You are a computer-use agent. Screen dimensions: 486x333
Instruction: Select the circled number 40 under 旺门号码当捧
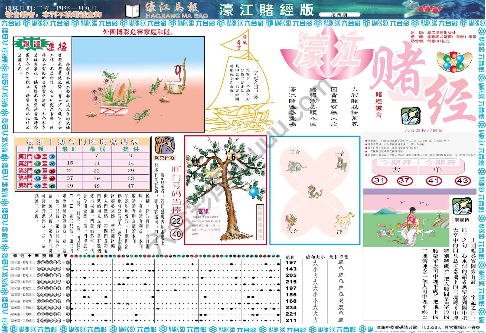[x=176, y=234]
